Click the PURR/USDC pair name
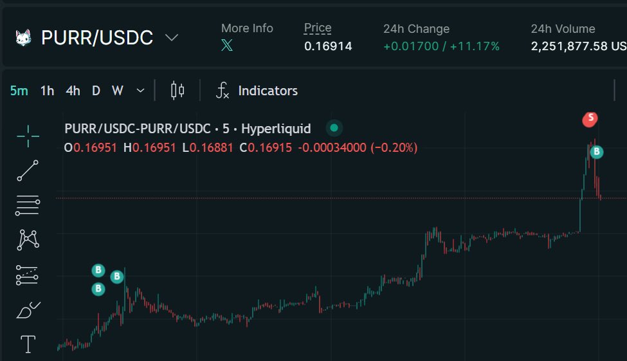 click(x=97, y=37)
